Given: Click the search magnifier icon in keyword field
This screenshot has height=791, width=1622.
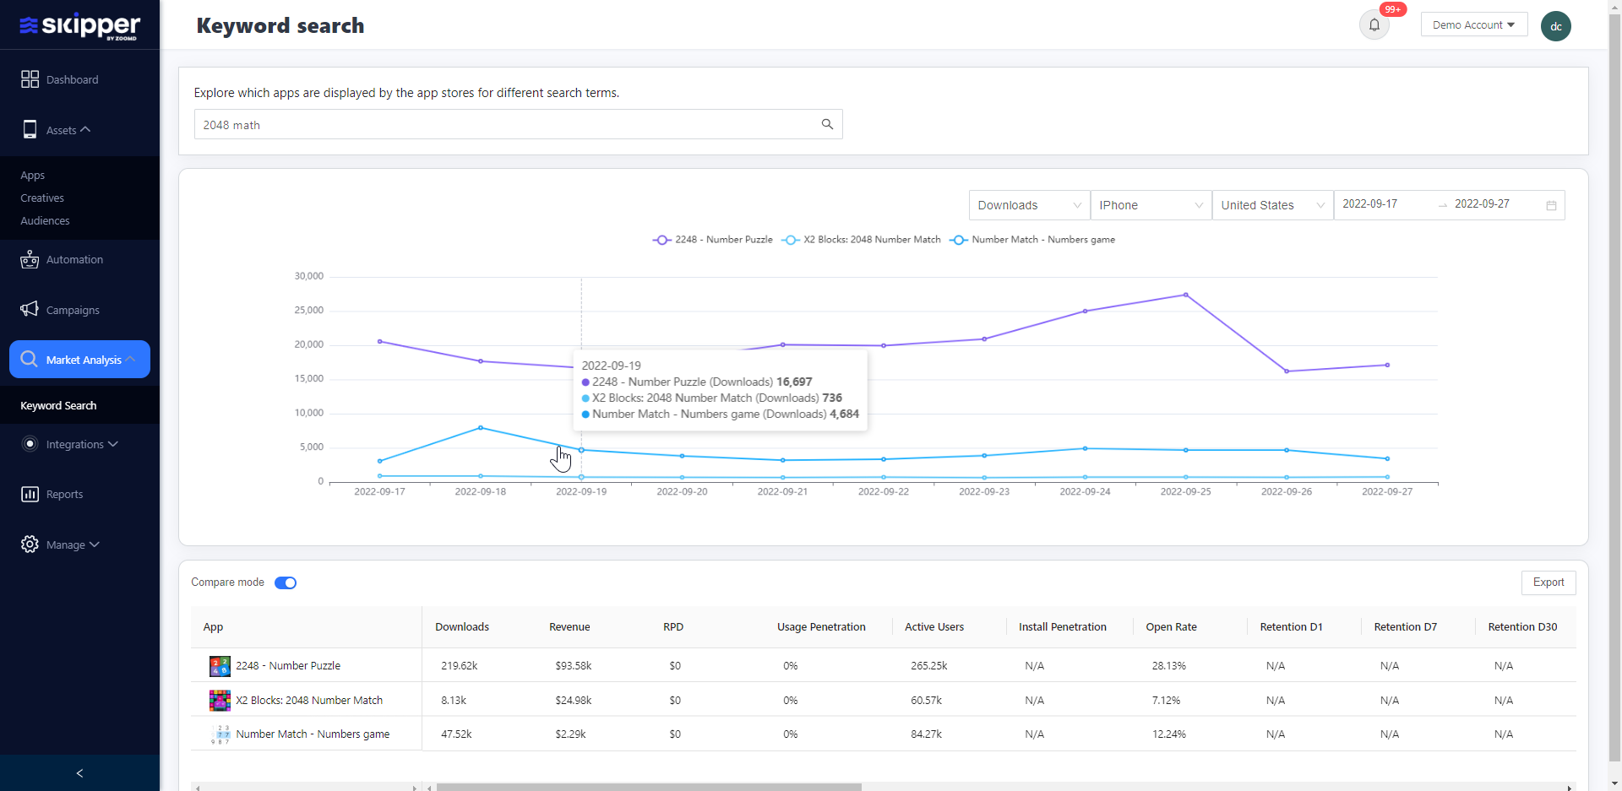Looking at the screenshot, I should 827,124.
